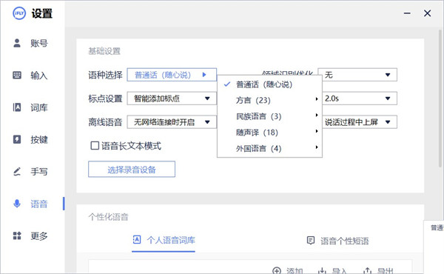Viewport: 444px width, 274px height.
Task: Open the 领域识别优化 dropdown showing 无
Action: pyautogui.click(x=357, y=75)
